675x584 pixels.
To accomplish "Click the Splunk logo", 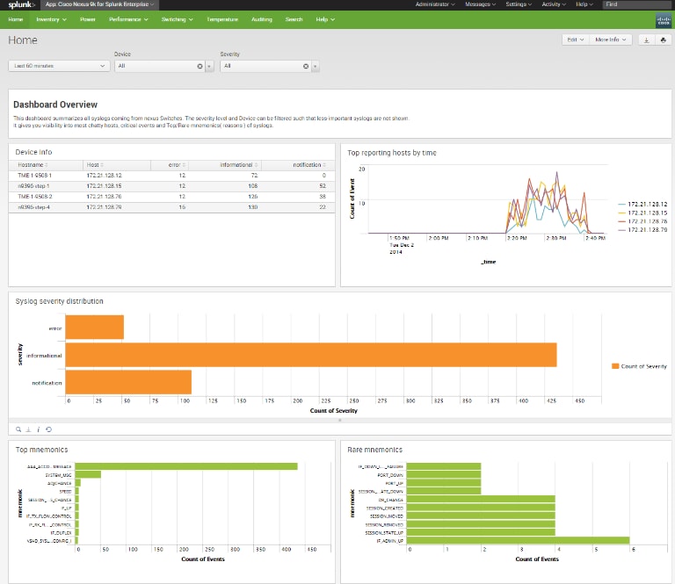I will click(21, 4).
